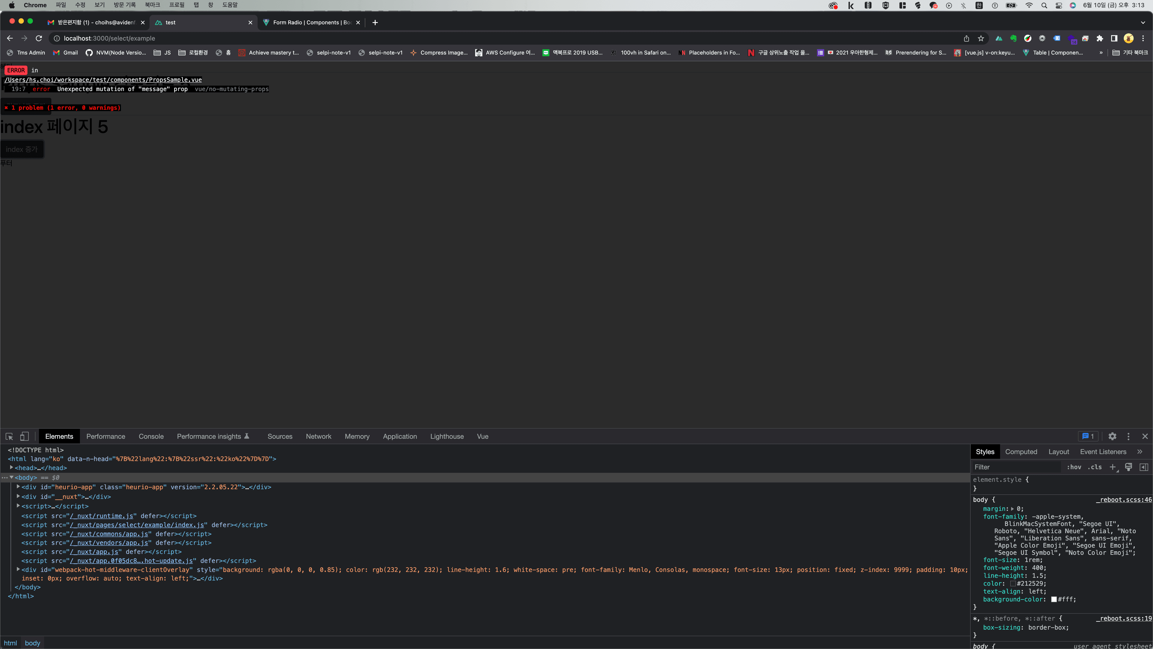Toggle the .cls element classes panel
This screenshot has height=649, width=1153.
(x=1095, y=467)
